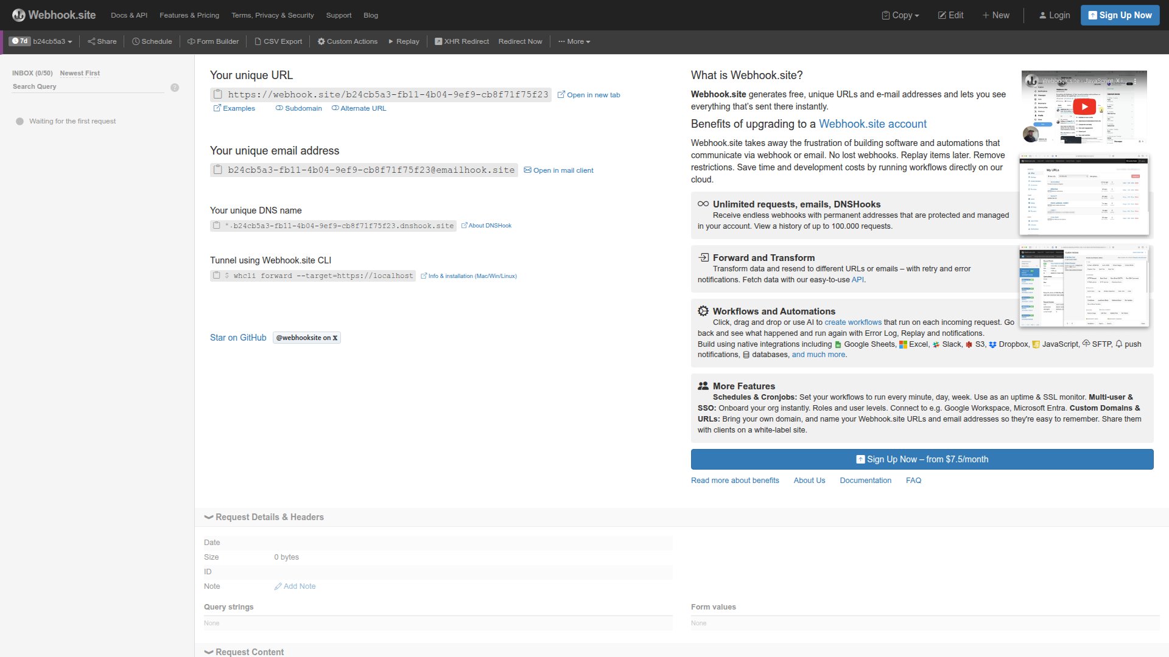Click CSV Export
Viewport: 1169px width, 657px height.
click(278, 41)
